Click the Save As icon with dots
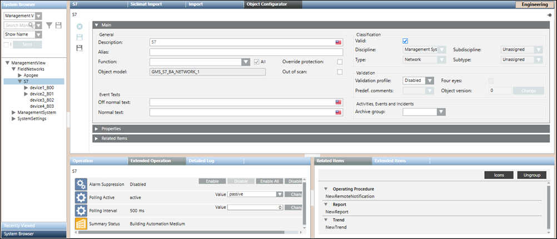This screenshot has height=239, width=557. 79,48
